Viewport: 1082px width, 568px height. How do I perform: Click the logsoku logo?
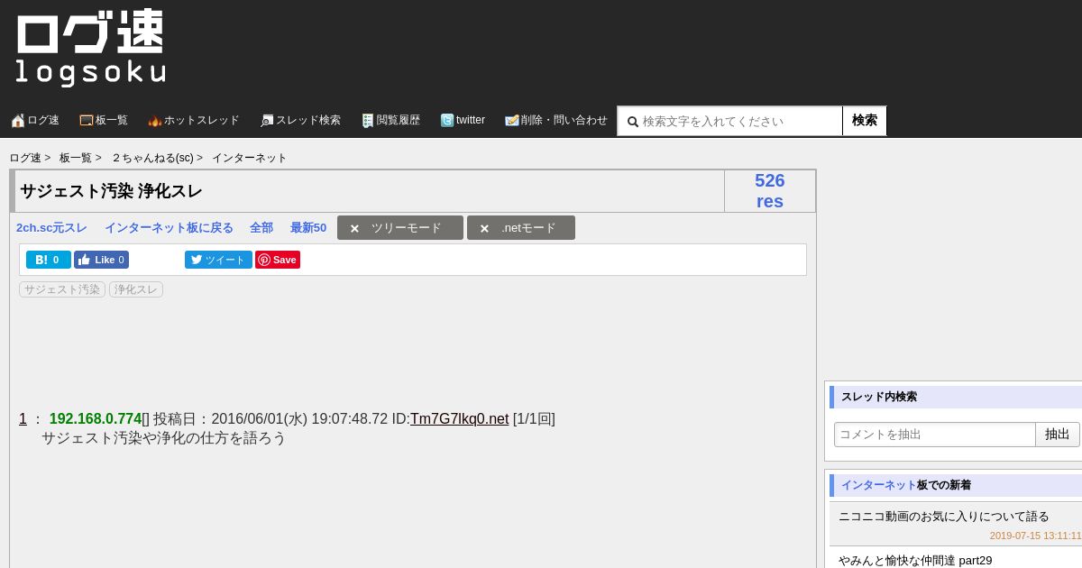[x=90, y=48]
